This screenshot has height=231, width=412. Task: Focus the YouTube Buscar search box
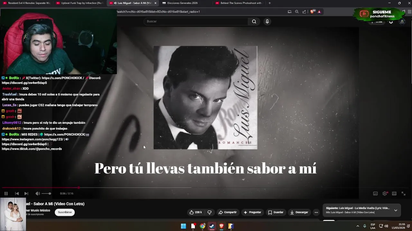pos(196,21)
